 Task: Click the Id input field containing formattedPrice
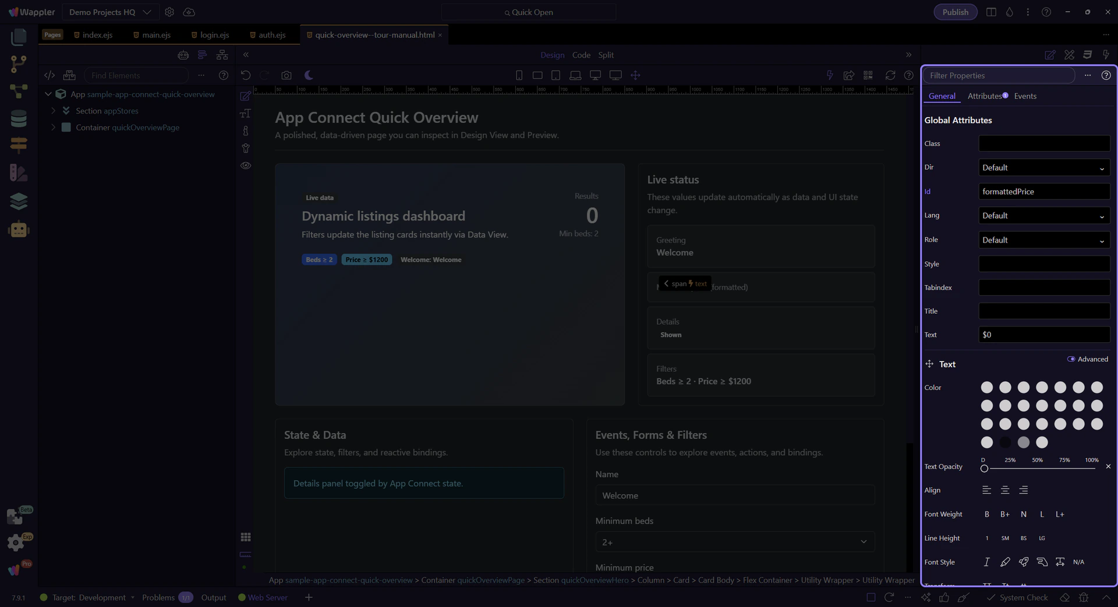(x=1043, y=191)
